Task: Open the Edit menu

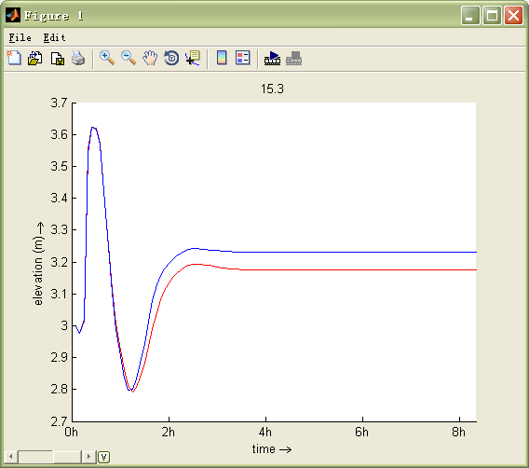Action: 54,37
